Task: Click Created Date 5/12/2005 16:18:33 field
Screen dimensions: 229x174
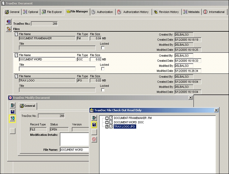Action: tap(188, 61)
